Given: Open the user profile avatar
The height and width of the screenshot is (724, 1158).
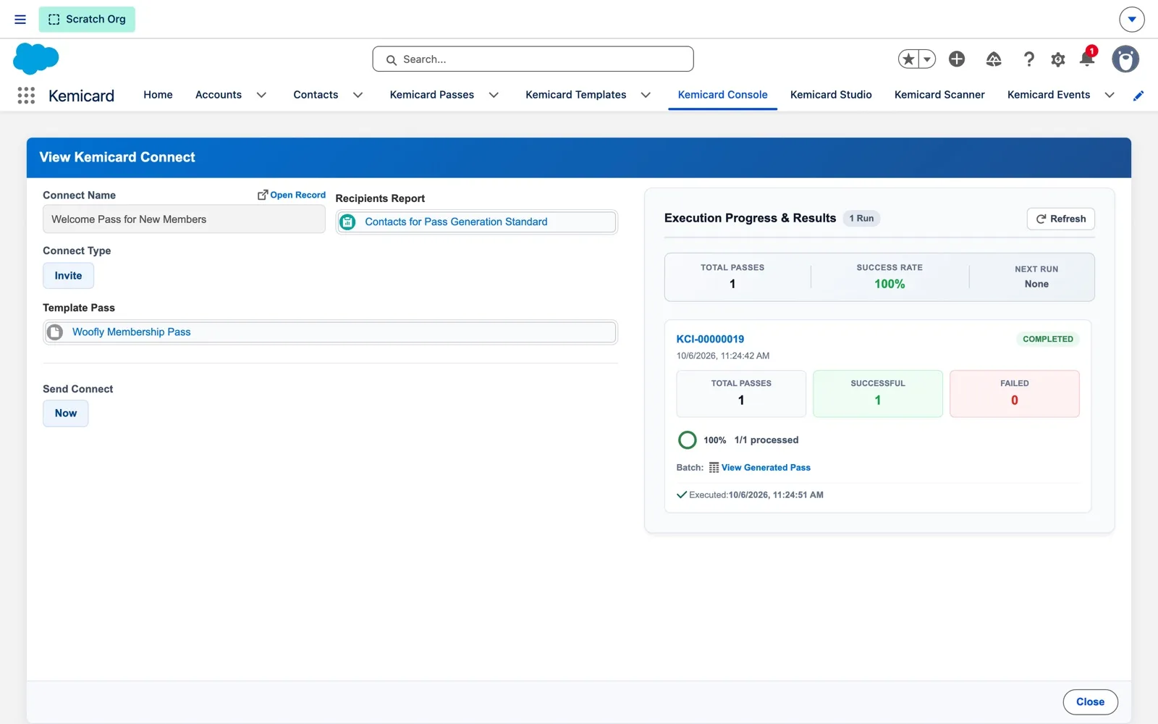Looking at the screenshot, I should point(1125,59).
